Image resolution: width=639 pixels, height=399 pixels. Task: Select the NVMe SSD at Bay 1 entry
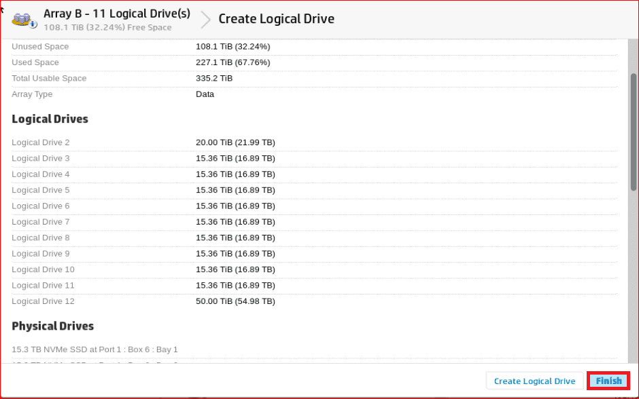pos(94,349)
